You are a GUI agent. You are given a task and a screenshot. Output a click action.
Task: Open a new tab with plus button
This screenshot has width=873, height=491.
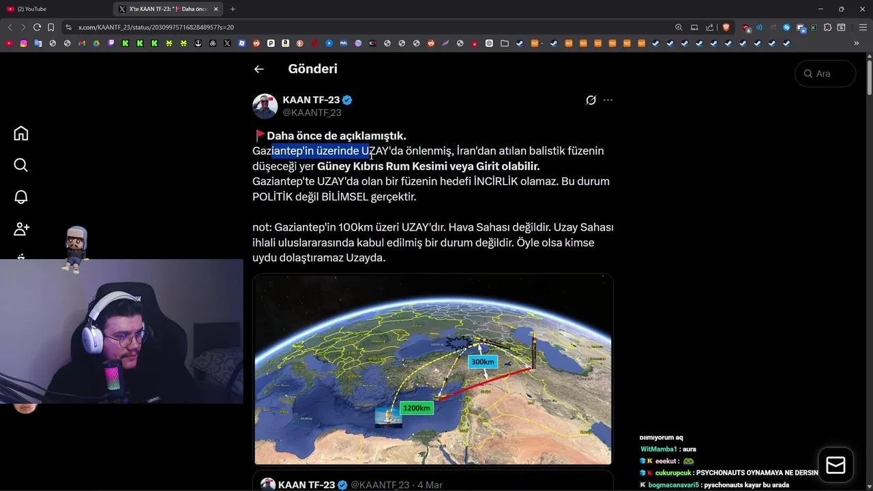[x=233, y=9]
